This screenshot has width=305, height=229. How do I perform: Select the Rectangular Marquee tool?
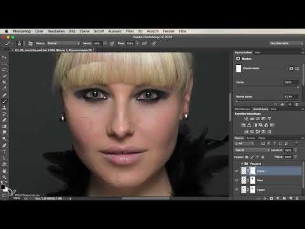[4, 64]
